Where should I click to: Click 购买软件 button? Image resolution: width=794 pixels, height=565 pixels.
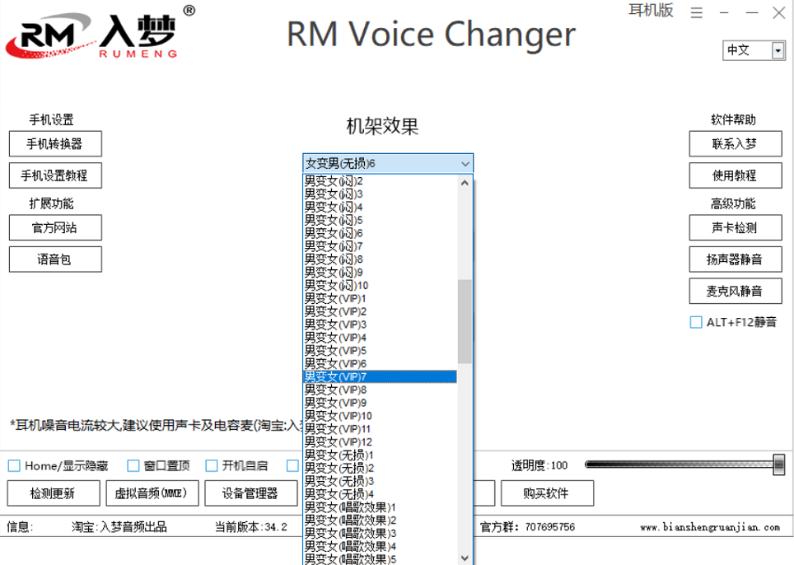[547, 493]
